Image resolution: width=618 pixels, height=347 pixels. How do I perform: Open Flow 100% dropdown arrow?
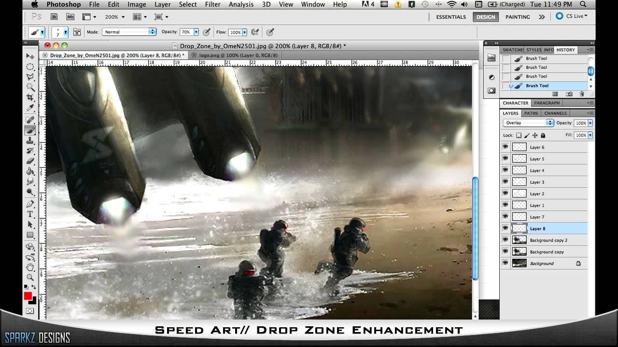tap(245, 32)
